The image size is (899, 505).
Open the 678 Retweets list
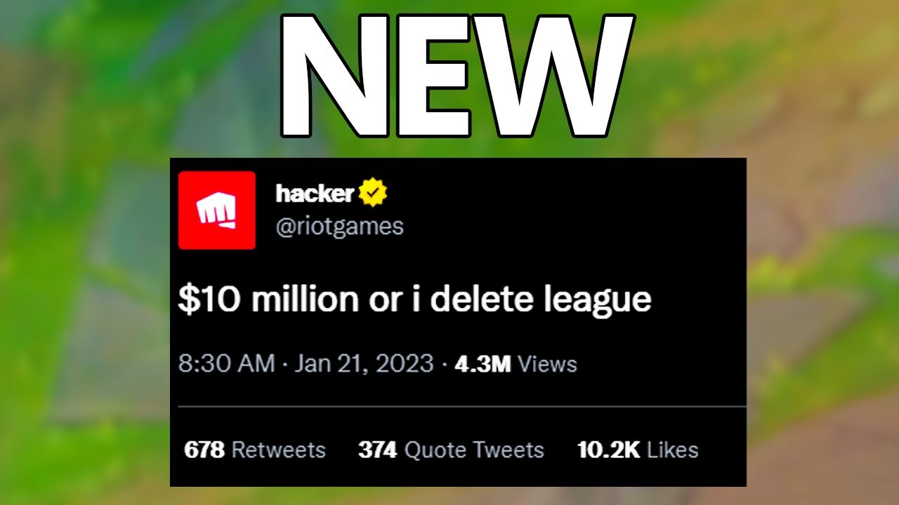coord(255,450)
